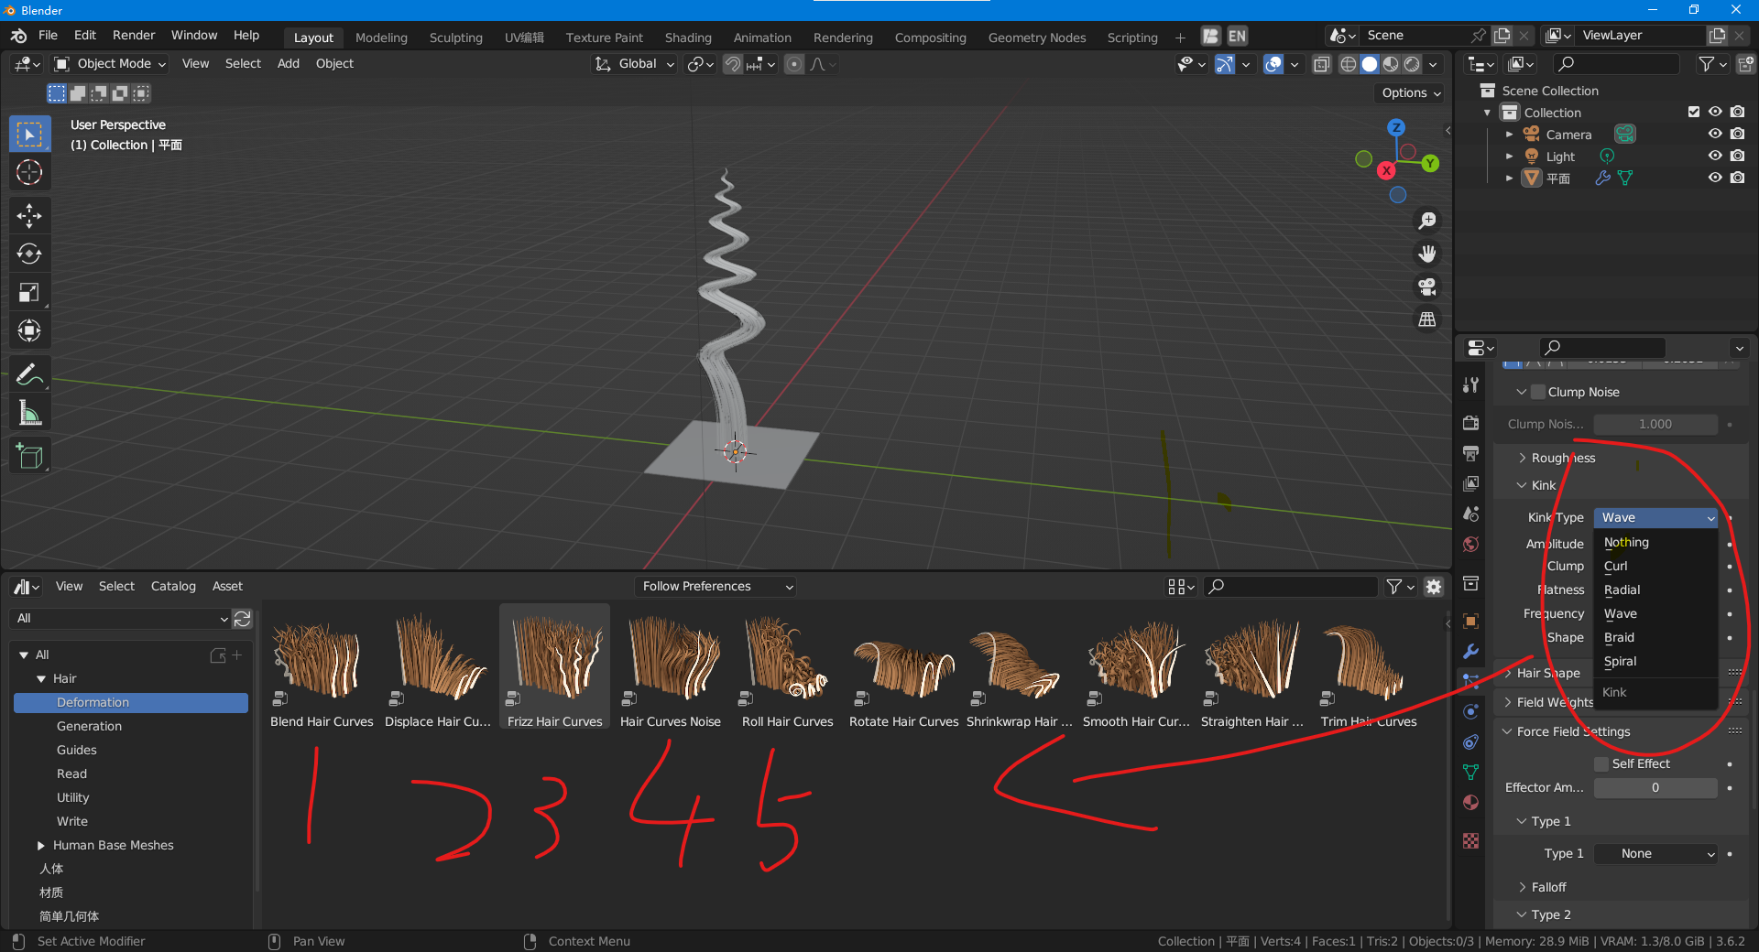
Task: Activate the Move tool
Action: click(x=29, y=216)
